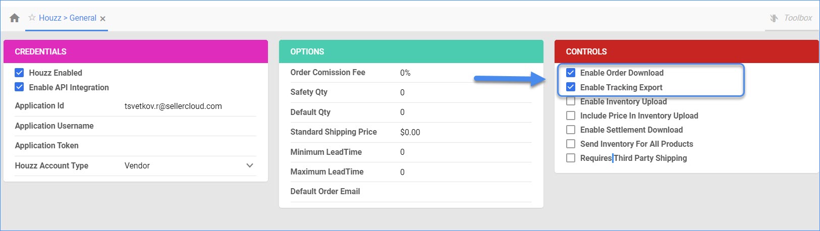Edit the Application Id field

point(190,106)
